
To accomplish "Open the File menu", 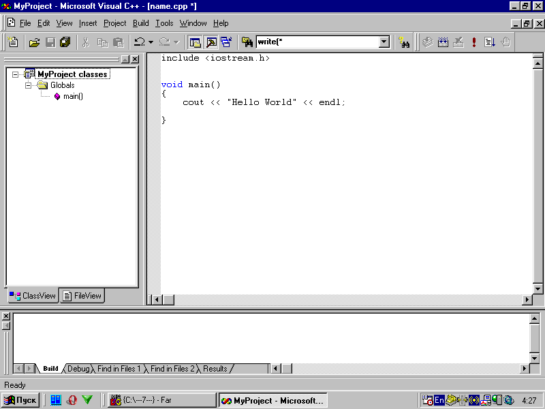I will [25, 23].
